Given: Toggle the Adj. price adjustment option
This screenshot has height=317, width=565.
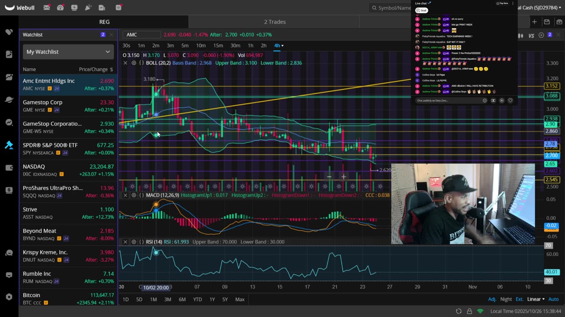Looking at the screenshot, I should click(x=492, y=299).
